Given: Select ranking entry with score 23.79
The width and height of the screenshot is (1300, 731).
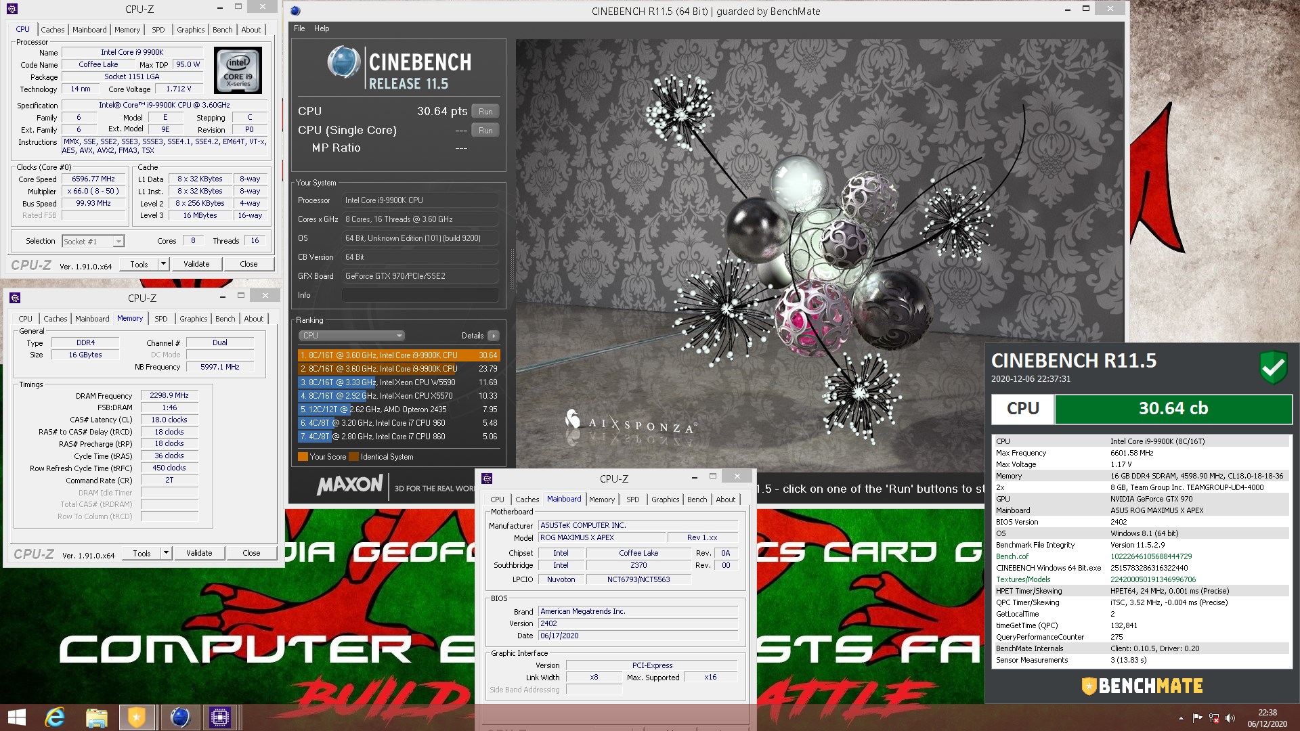Looking at the screenshot, I should (x=399, y=369).
